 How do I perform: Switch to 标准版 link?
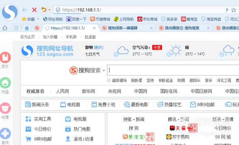tap(90, 37)
